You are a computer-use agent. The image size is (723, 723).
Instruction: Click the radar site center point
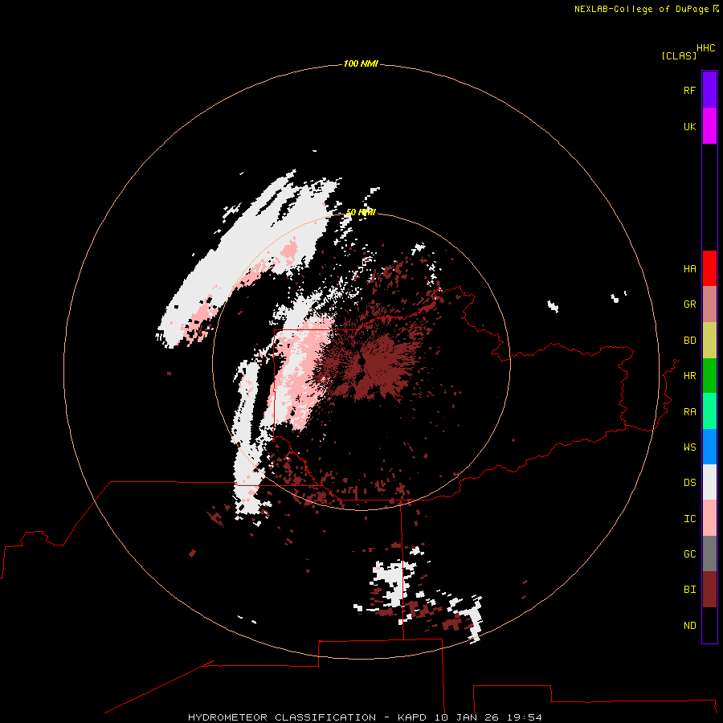pyautogui.click(x=361, y=362)
